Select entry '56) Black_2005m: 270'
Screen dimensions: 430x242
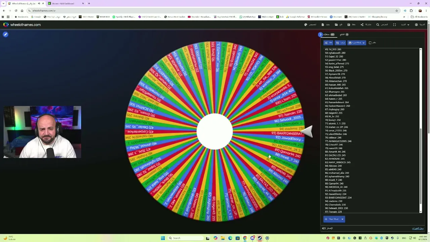coord(336,71)
